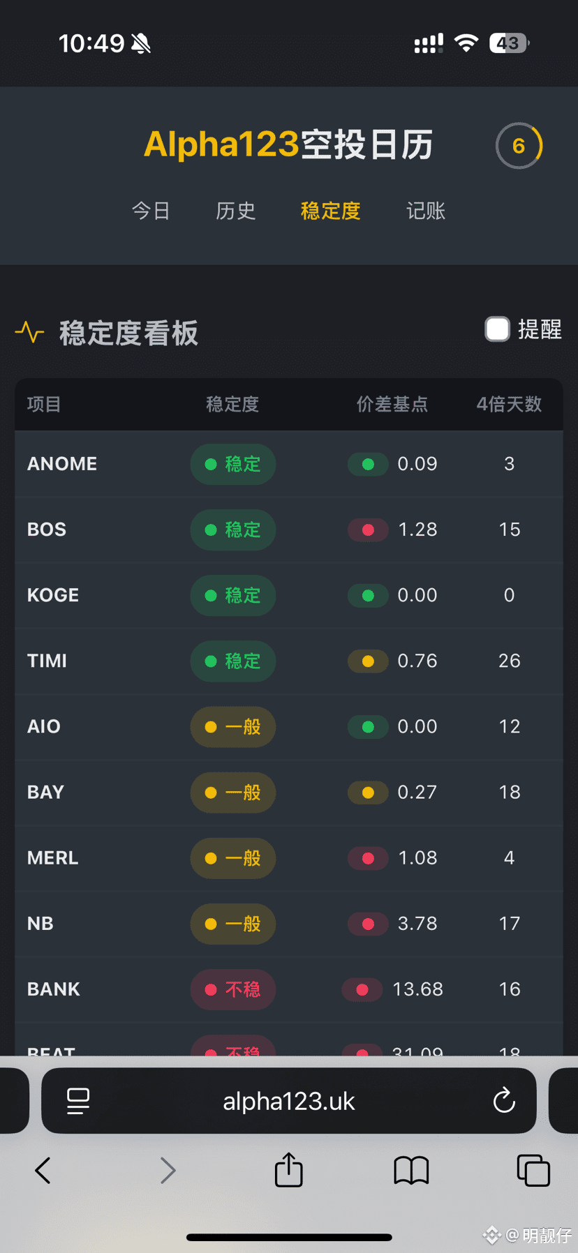
Task: Tap the yellow 一般 badge for MERL
Action: click(x=233, y=858)
